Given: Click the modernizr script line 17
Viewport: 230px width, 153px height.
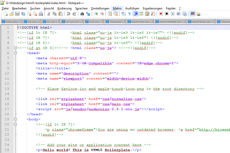Looking at the screenshot, I should click(100, 109).
